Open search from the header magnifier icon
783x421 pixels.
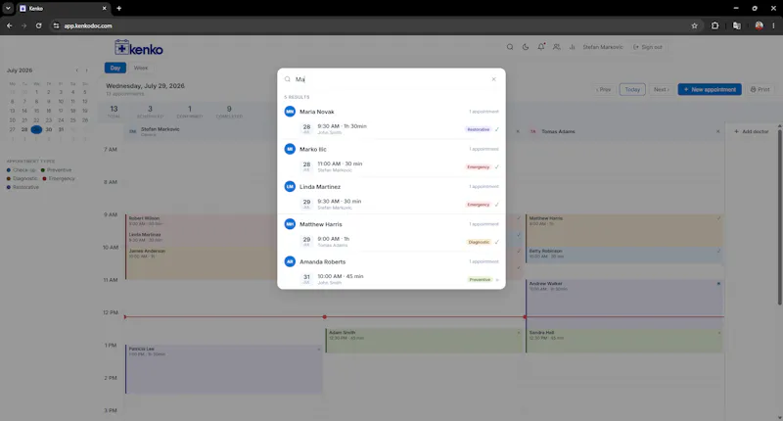[510, 47]
